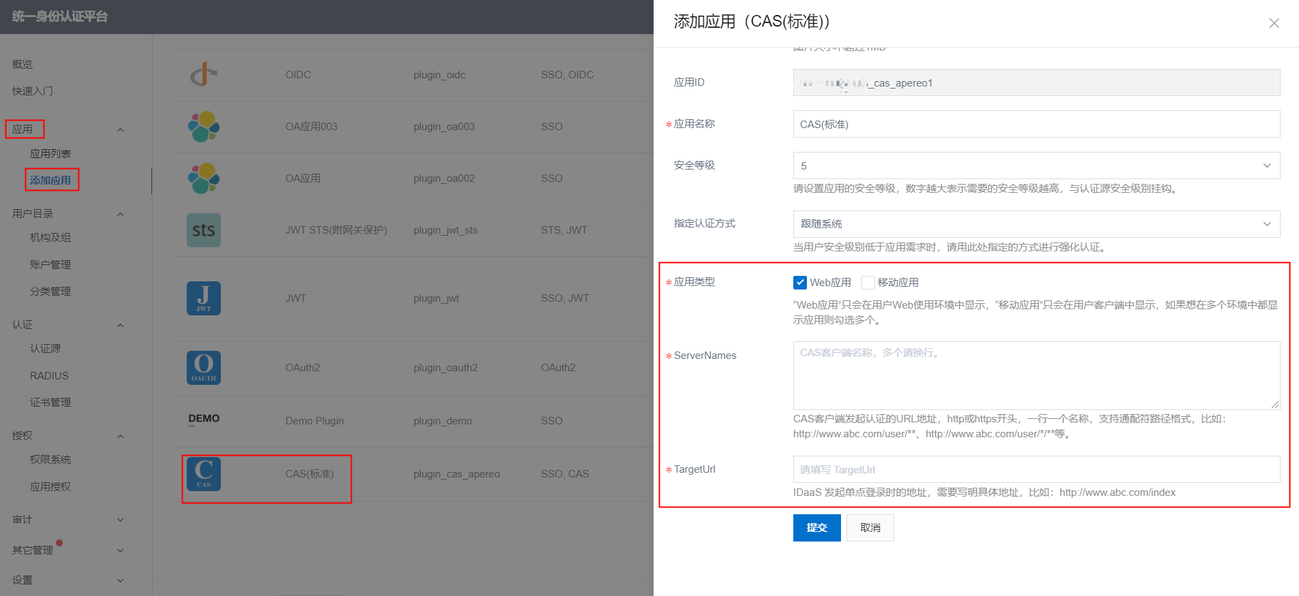The width and height of the screenshot is (1299, 596).
Task: Open the 安全等级 dropdown
Action: 1036,166
